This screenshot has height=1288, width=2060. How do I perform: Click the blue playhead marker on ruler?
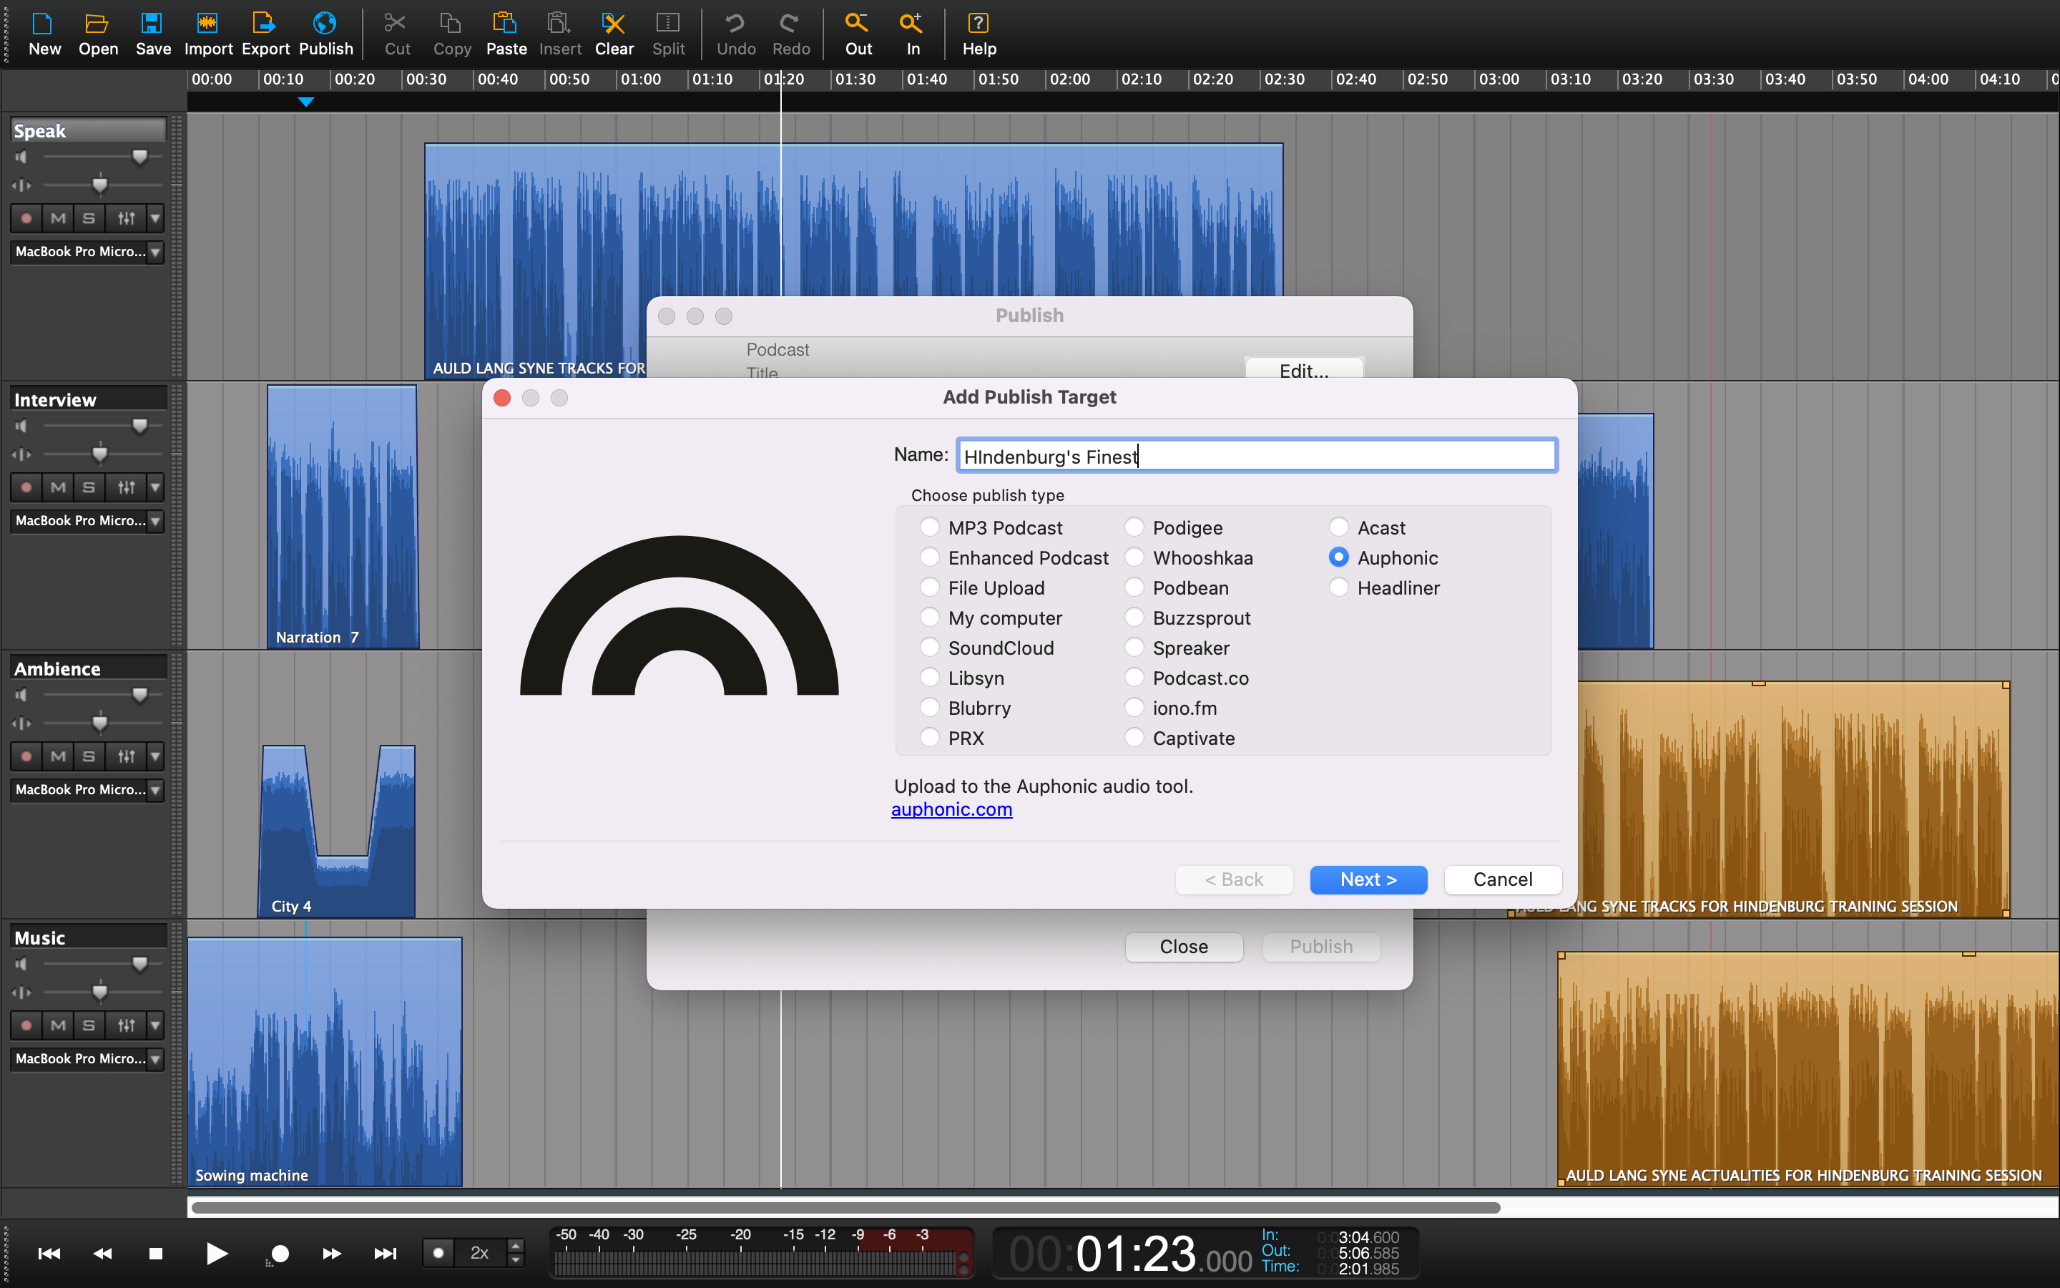pos(305,102)
